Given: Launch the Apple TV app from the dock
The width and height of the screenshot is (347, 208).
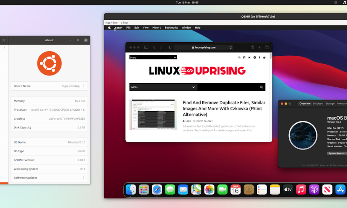Looking at the screenshot, I should click(x=288, y=189).
